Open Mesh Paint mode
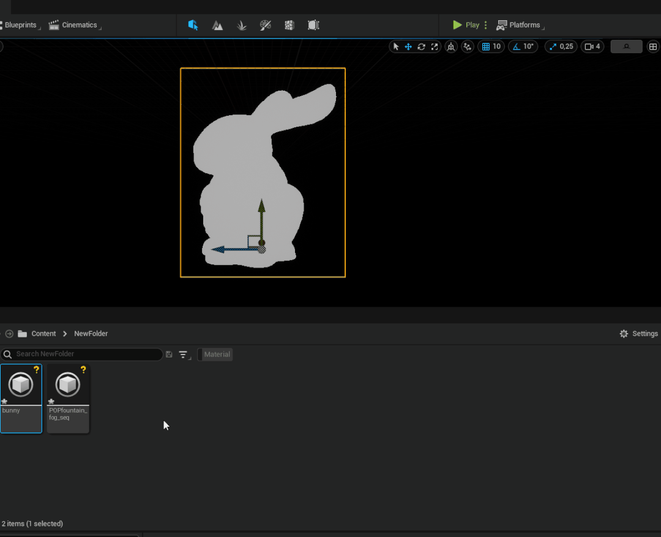The height and width of the screenshot is (537, 661). (265, 25)
